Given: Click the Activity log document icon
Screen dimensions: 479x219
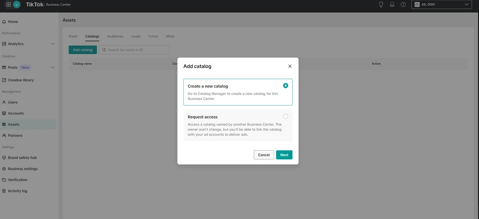Looking at the screenshot, I should [4, 191].
